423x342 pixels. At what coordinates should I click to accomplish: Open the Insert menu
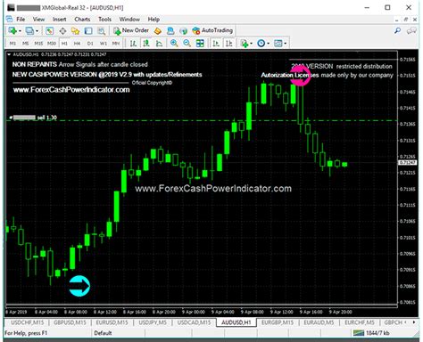(59, 20)
